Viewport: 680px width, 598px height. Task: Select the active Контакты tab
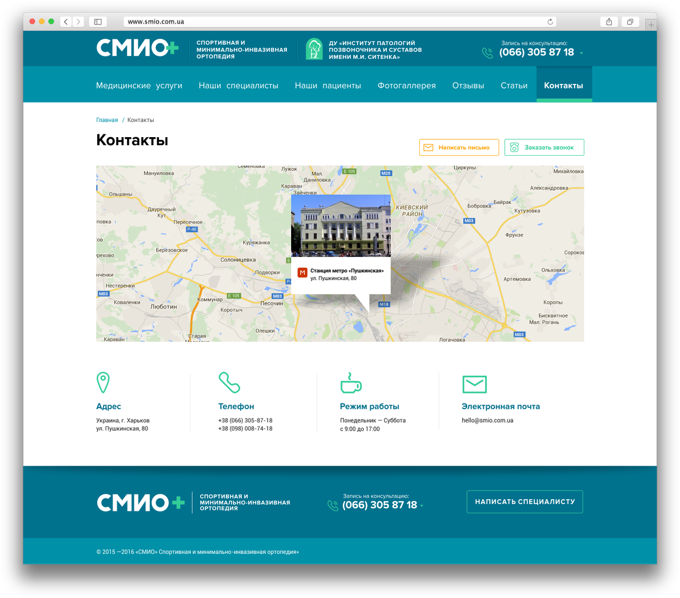pos(564,85)
